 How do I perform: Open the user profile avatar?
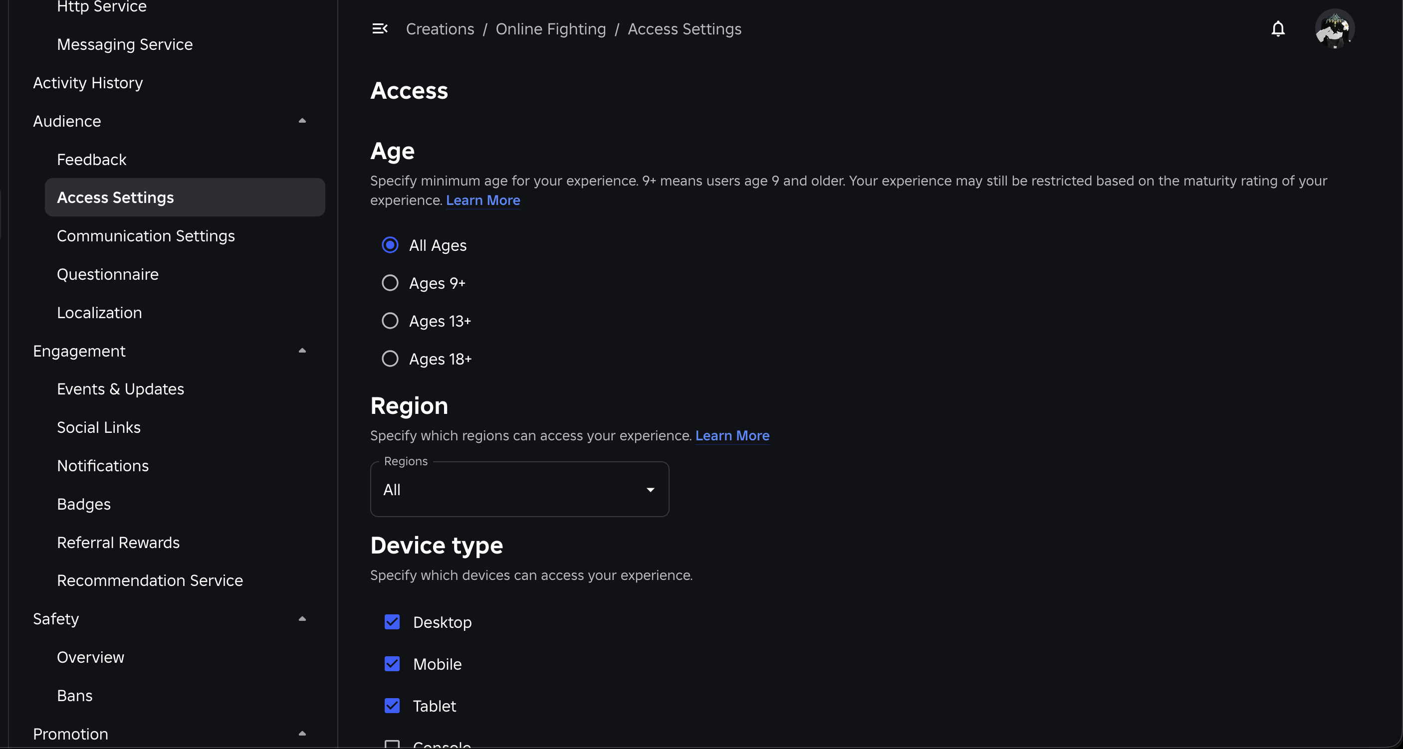[x=1334, y=29]
